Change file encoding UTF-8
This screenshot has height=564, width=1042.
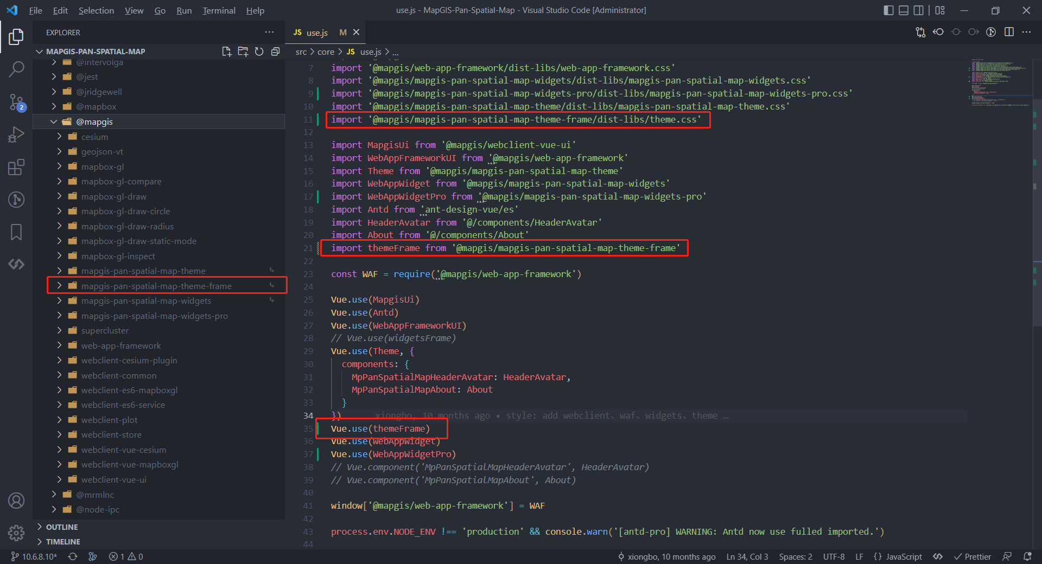[834, 556]
